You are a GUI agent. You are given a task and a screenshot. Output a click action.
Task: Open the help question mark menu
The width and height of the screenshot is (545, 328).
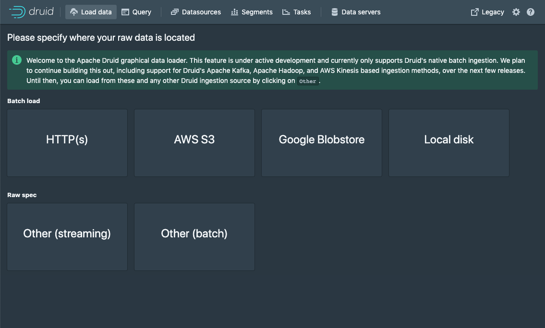pos(531,12)
